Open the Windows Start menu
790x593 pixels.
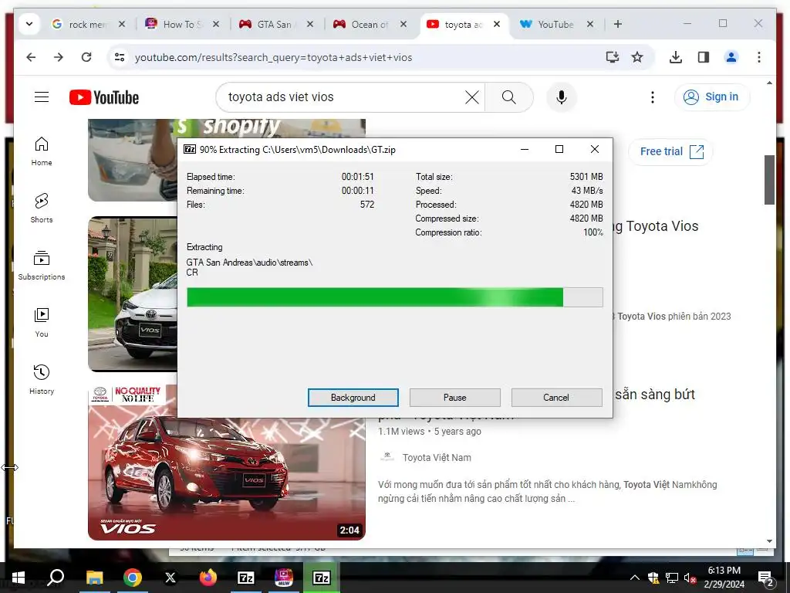(x=19, y=578)
